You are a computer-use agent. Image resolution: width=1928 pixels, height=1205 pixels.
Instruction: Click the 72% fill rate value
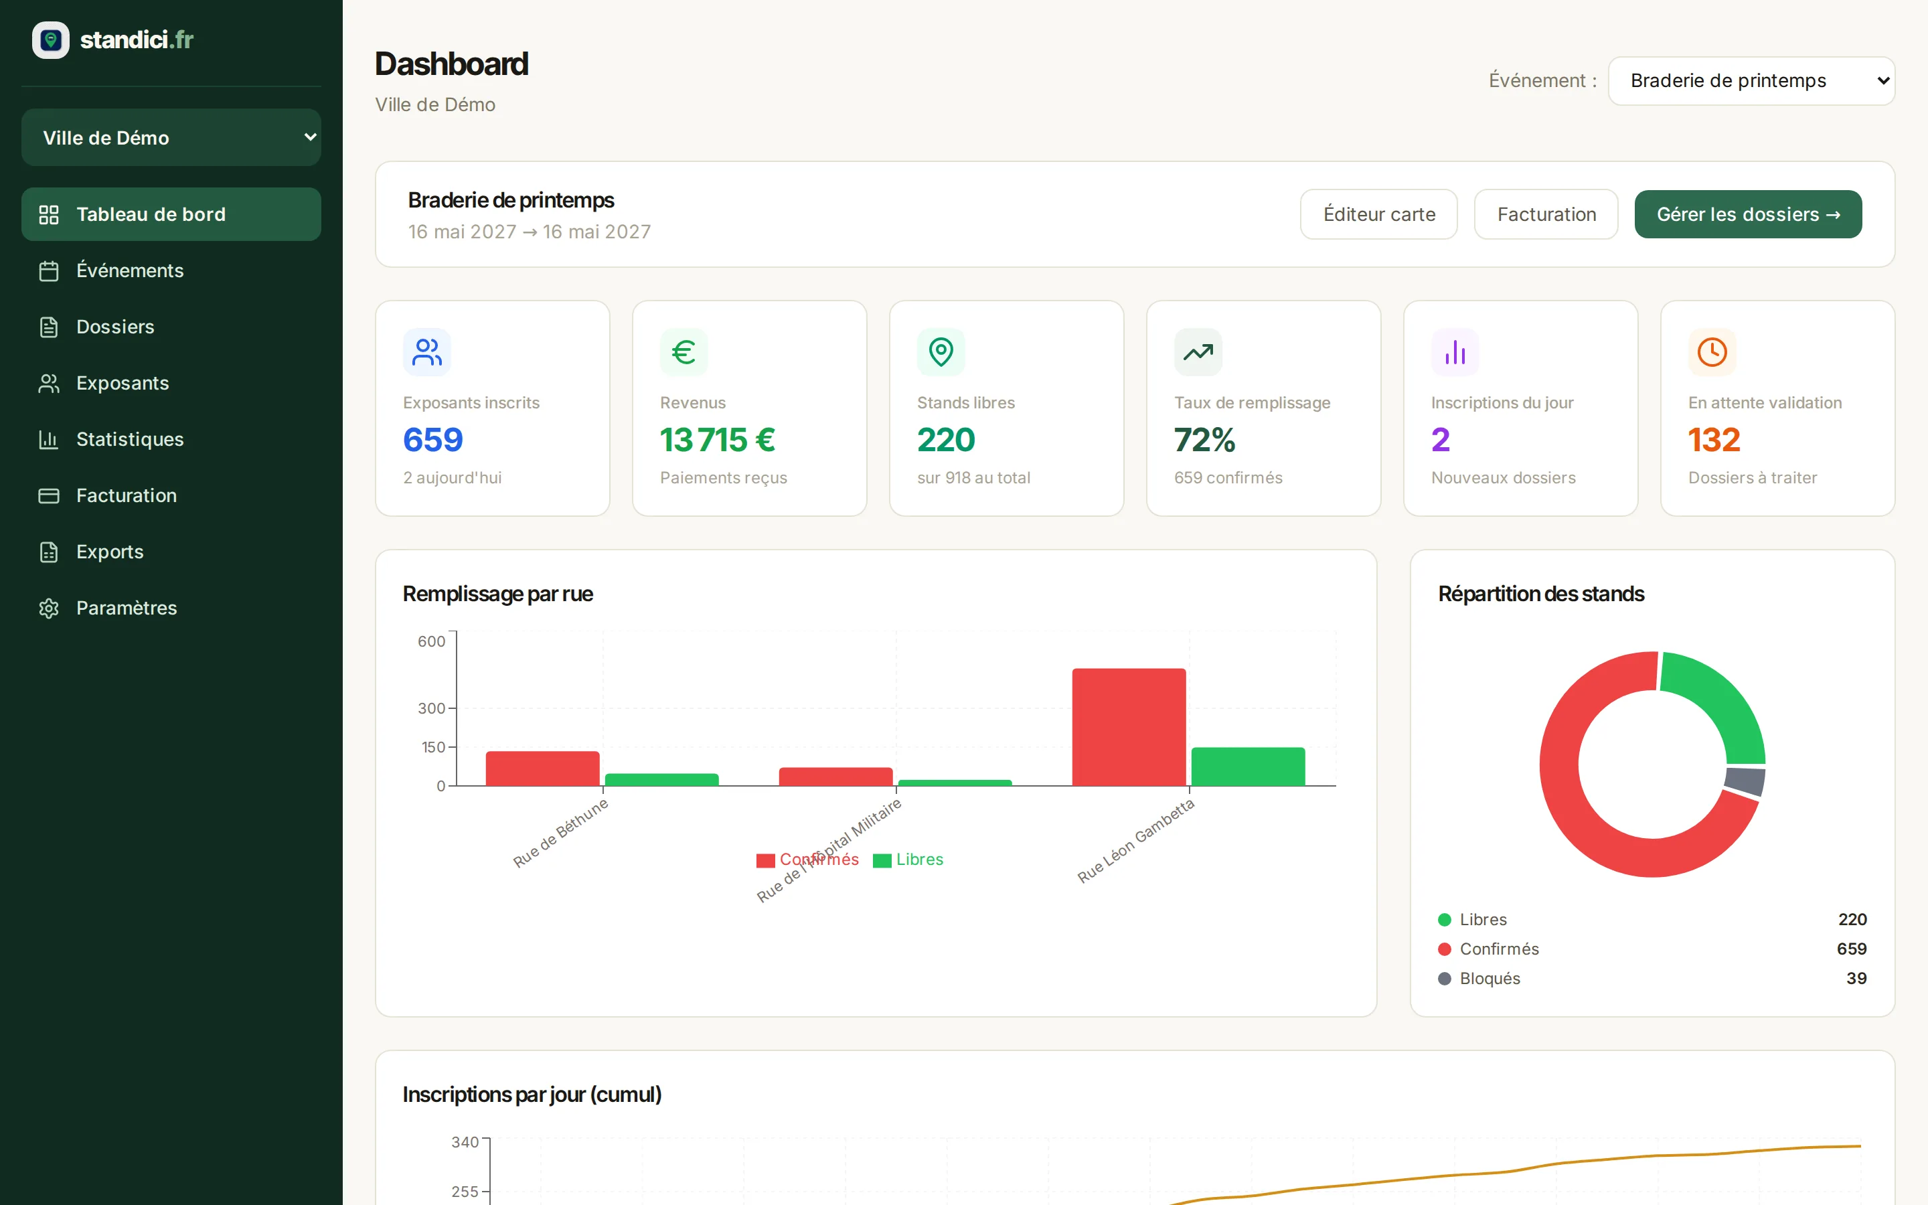click(1204, 440)
